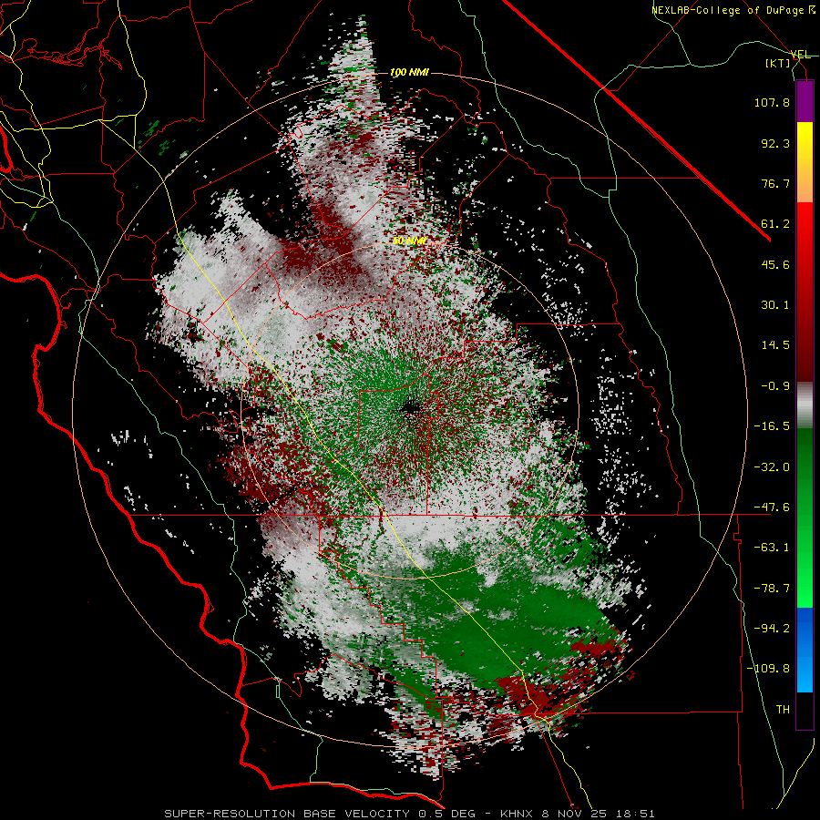The width and height of the screenshot is (820, 820).
Task: Click the 50 NMI range ring label
Action: click(409, 241)
